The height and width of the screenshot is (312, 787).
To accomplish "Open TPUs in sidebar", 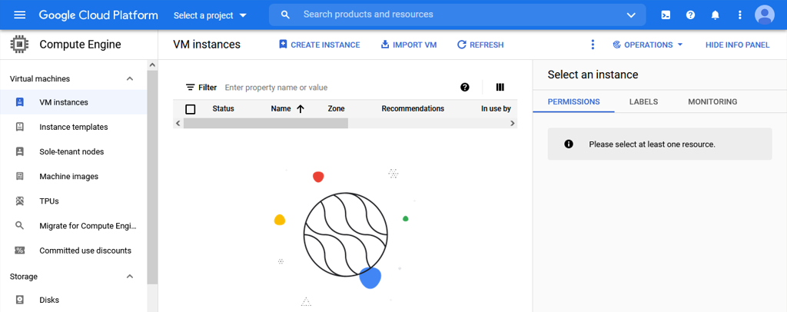I will pyautogui.click(x=49, y=201).
